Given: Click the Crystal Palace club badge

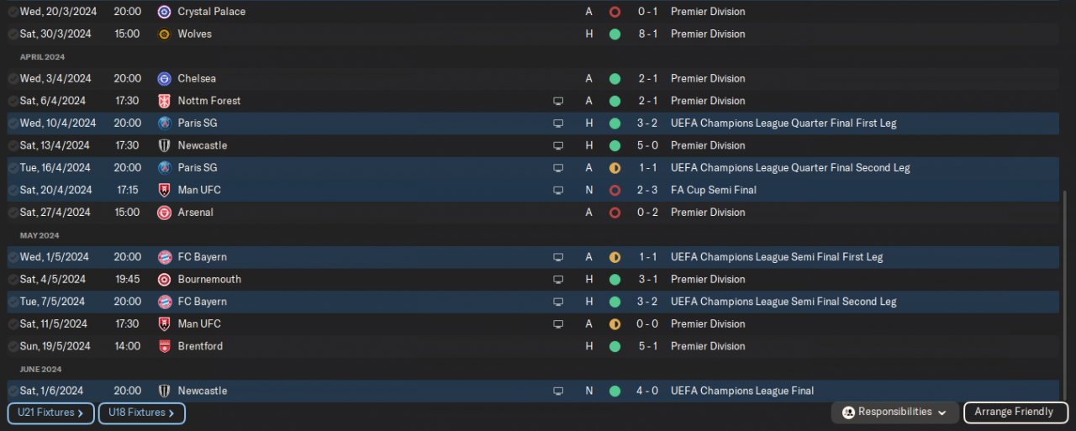Looking at the screenshot, I should coord(165,12).
